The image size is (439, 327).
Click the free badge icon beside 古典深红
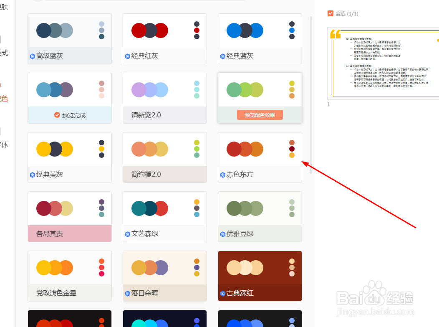pyautogui.click(x=223, y=293)
